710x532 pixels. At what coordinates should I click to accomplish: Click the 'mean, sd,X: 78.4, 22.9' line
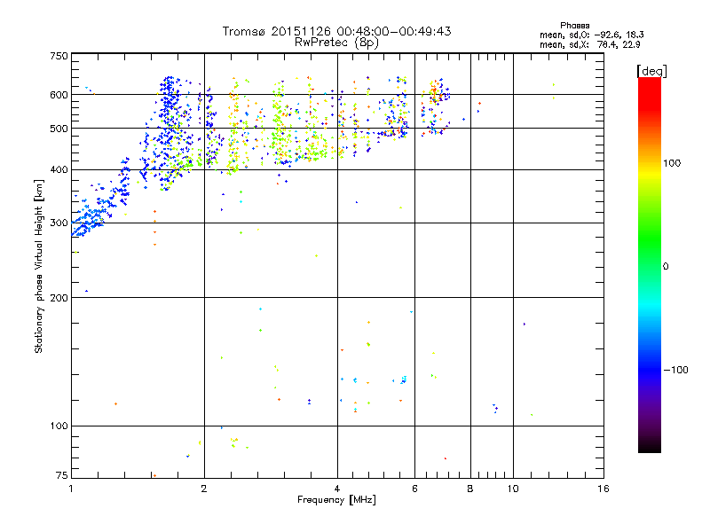(589, 44)
